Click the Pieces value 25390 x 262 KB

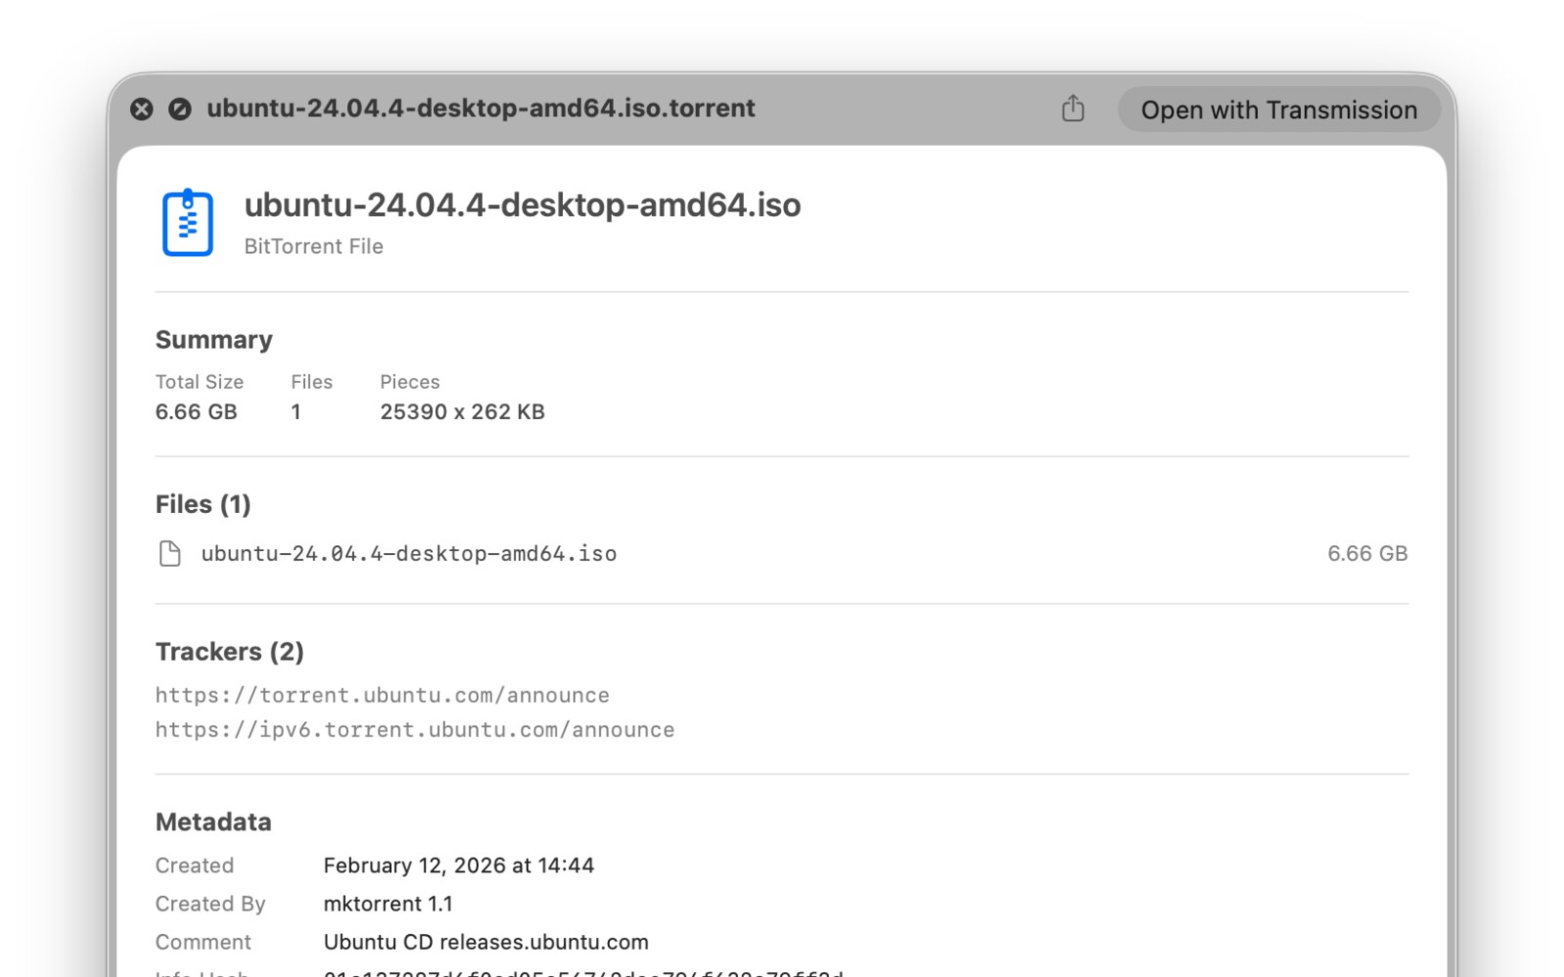tap(462, 411)
